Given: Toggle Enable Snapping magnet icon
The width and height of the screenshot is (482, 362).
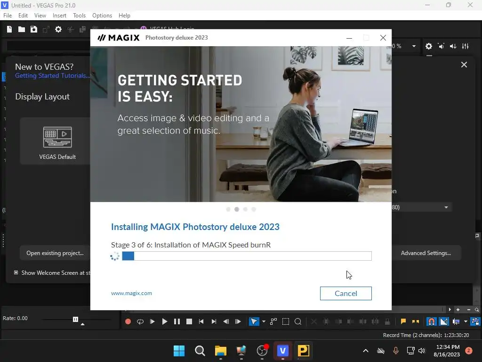Looking at the screenshot, I should point(432,321).
